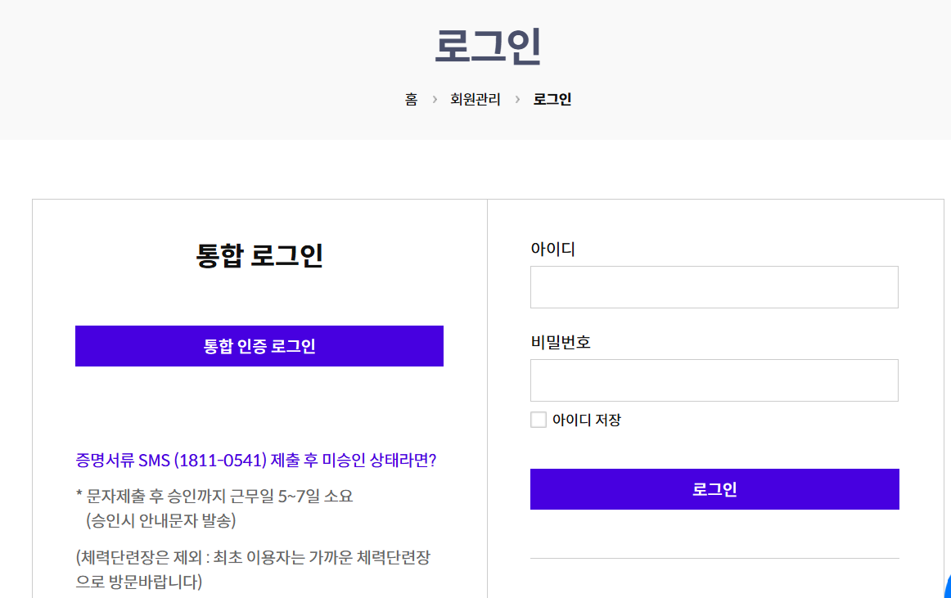Screen dimensions: 951x598
Task: Open 회원관리 breadcrumb link
Action: (x=475, y=100)
